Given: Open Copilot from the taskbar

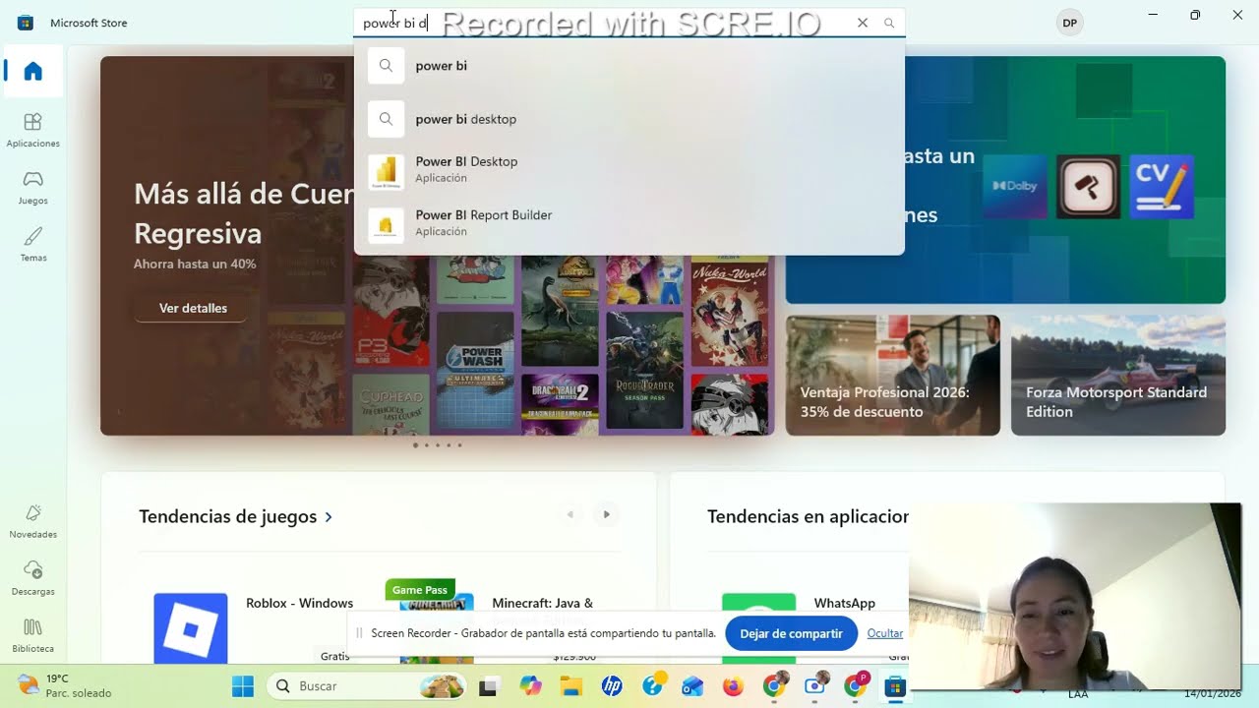Looking at the screenshot, I should pyautogui.click(x=531, y=686).
